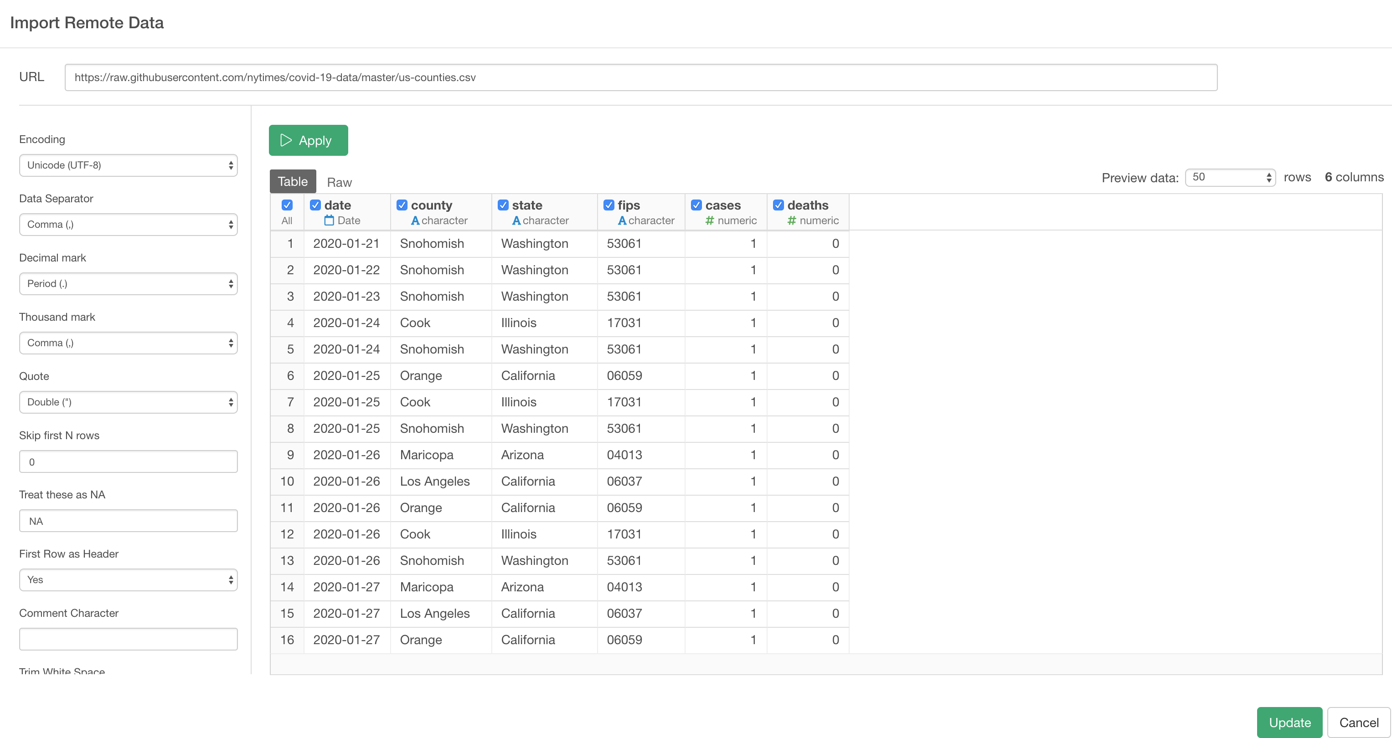Uncheck the All columns checkbox
This screenshot has height=738, width=1392.
click(x=287, y=205)
